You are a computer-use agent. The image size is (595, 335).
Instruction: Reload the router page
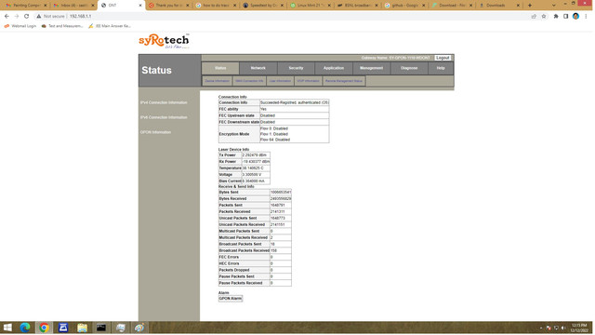coord(26,17)
